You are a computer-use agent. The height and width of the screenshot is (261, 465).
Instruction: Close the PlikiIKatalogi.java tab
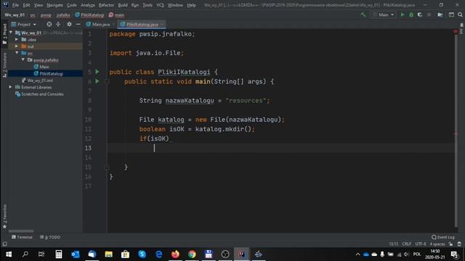pyautogui.click(x=162, y=24)
